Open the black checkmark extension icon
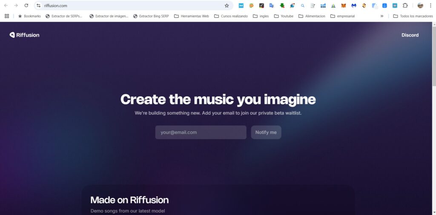 pos(261,6)
